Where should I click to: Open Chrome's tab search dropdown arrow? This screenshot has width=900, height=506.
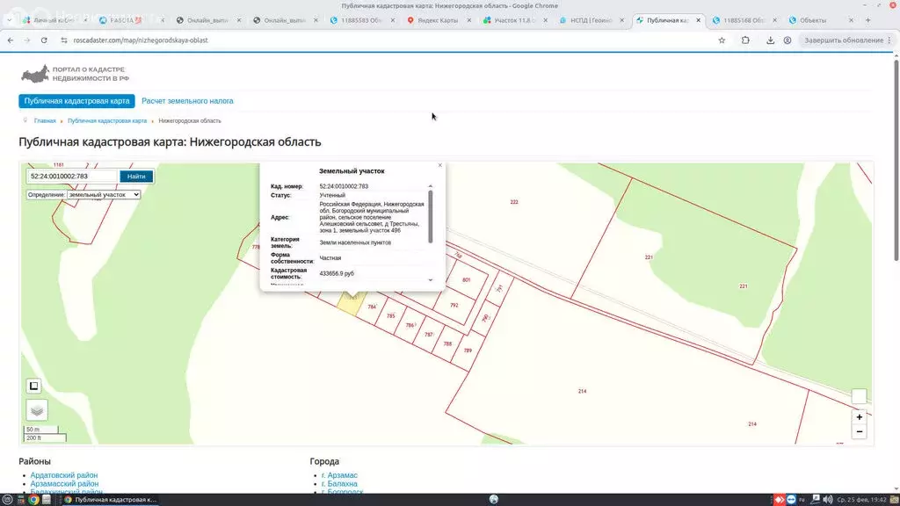pyautogui.click(x=9, y=20)
